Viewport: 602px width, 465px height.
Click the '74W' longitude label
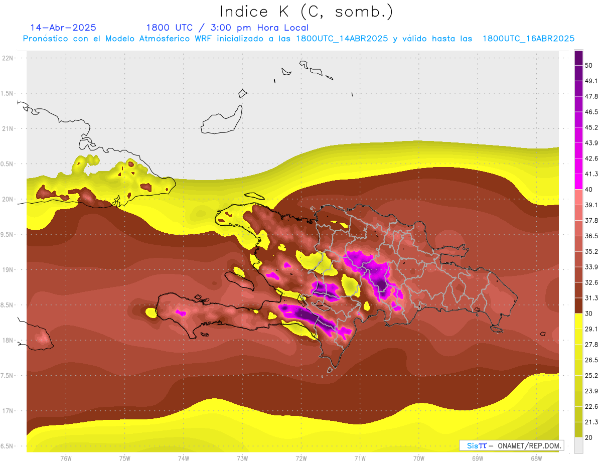(184, 458)
